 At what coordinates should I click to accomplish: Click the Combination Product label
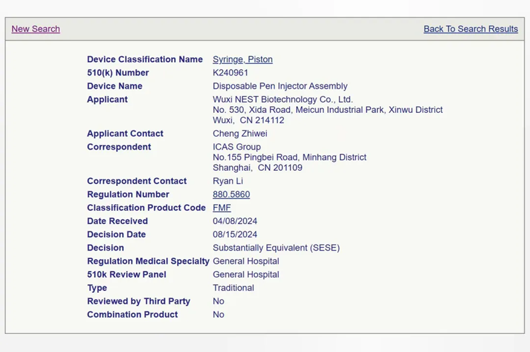tap(132, 314)
